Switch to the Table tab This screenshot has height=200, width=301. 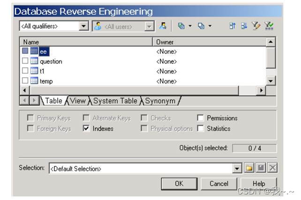(53, 101)
